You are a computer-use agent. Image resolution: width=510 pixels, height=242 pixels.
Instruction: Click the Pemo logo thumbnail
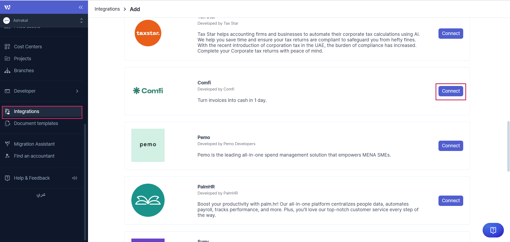[148, 145]
